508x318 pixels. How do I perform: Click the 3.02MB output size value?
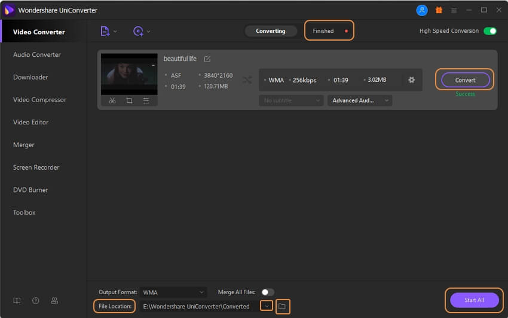pyautogui.click(x=377, y=79)
